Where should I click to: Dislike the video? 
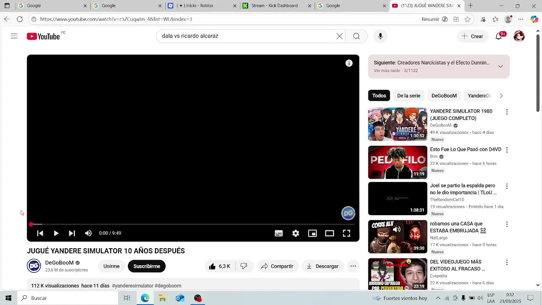[x=244, y=266]
